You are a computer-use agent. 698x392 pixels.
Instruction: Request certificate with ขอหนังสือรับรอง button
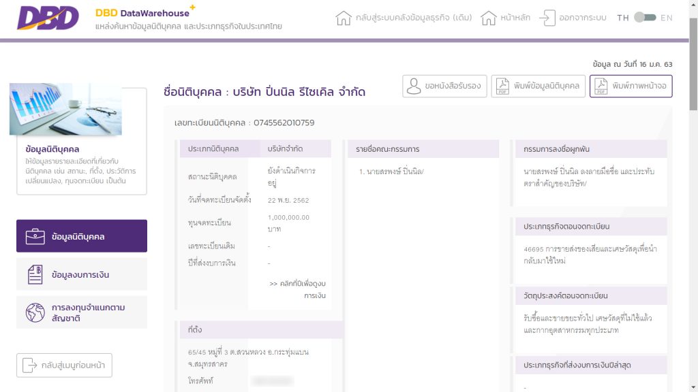444,86
